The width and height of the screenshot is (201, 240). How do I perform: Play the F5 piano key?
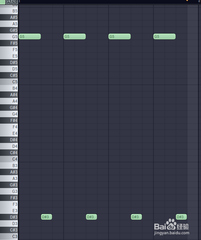pyautogui.click(x=9, y=50)
